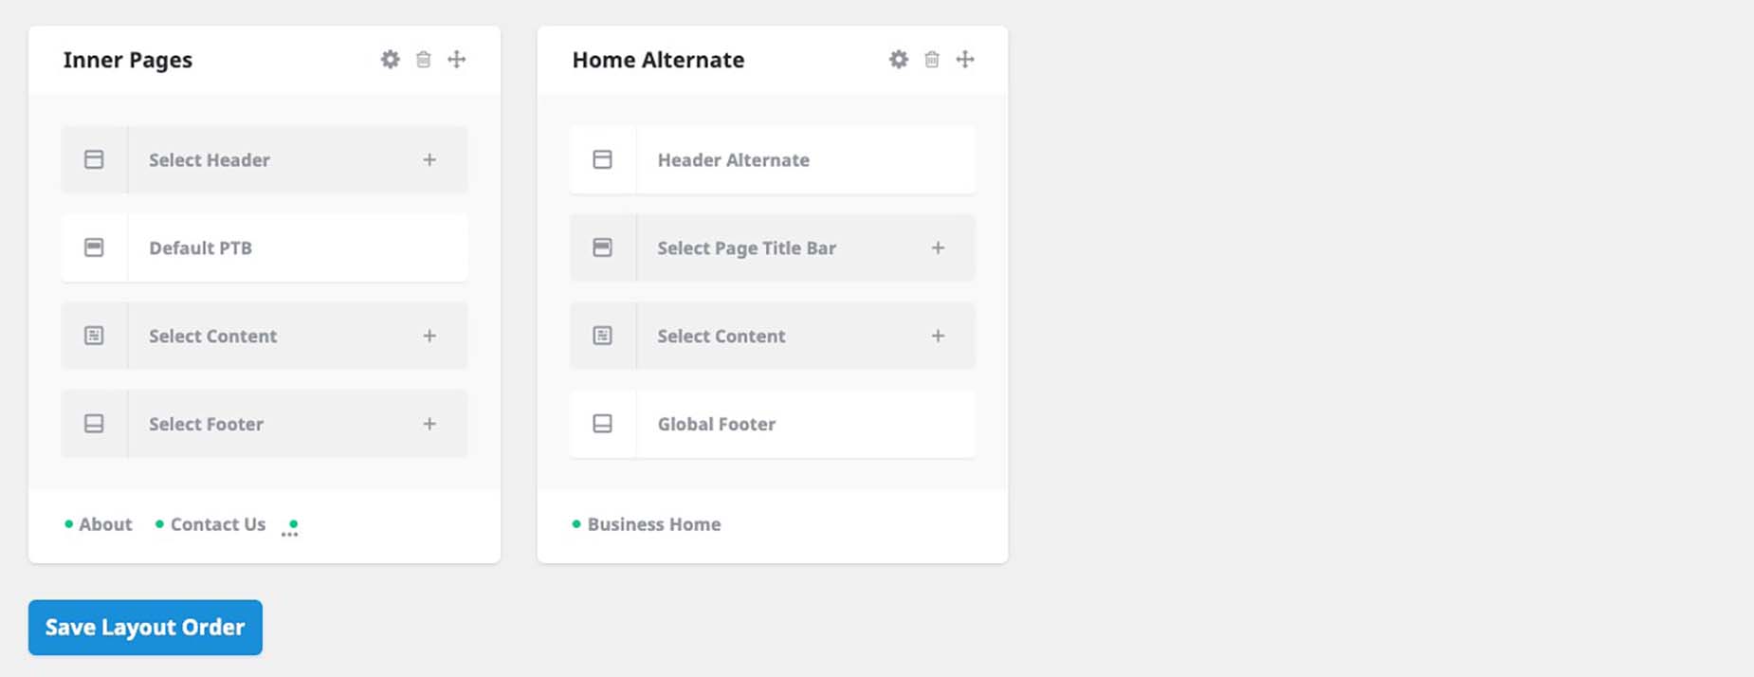Screen dimensions: 1754x677
Task: Add content in Inner Pages with plus sign
Action: point(429,336)
